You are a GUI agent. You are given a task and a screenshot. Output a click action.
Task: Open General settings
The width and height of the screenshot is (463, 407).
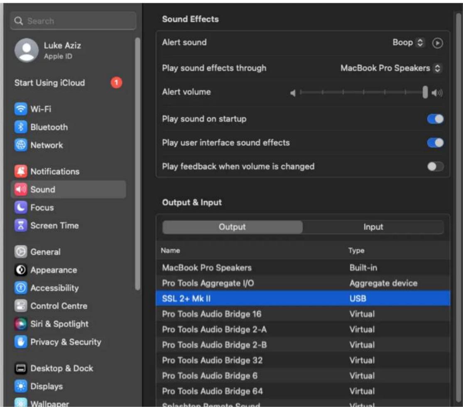(69, 251)
